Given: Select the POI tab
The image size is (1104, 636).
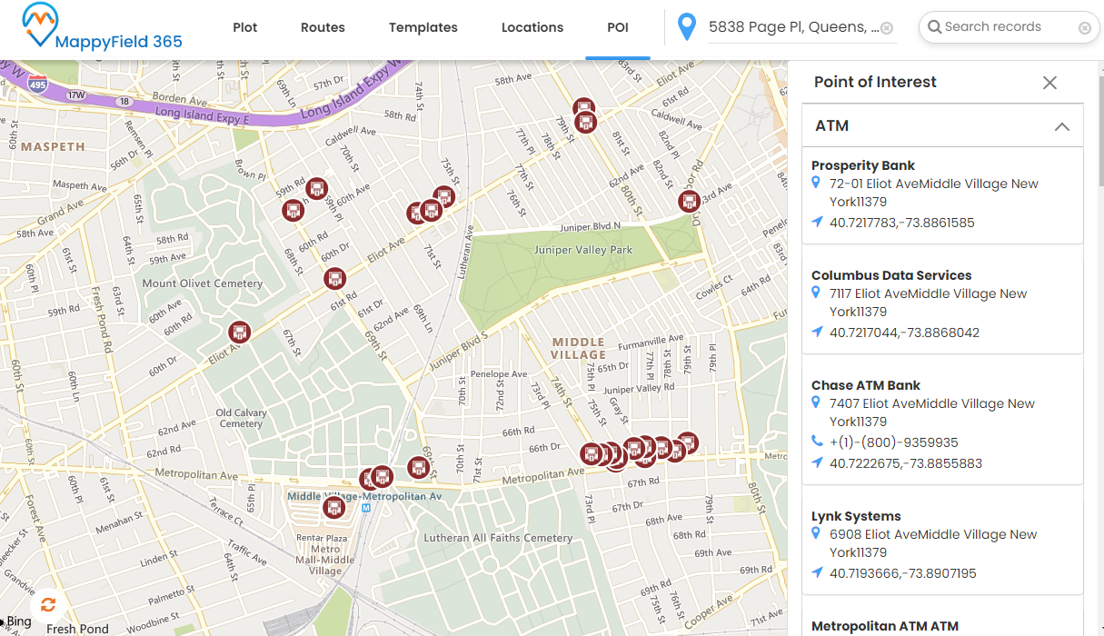Looking at the screenshot, I should click(618, 27).
